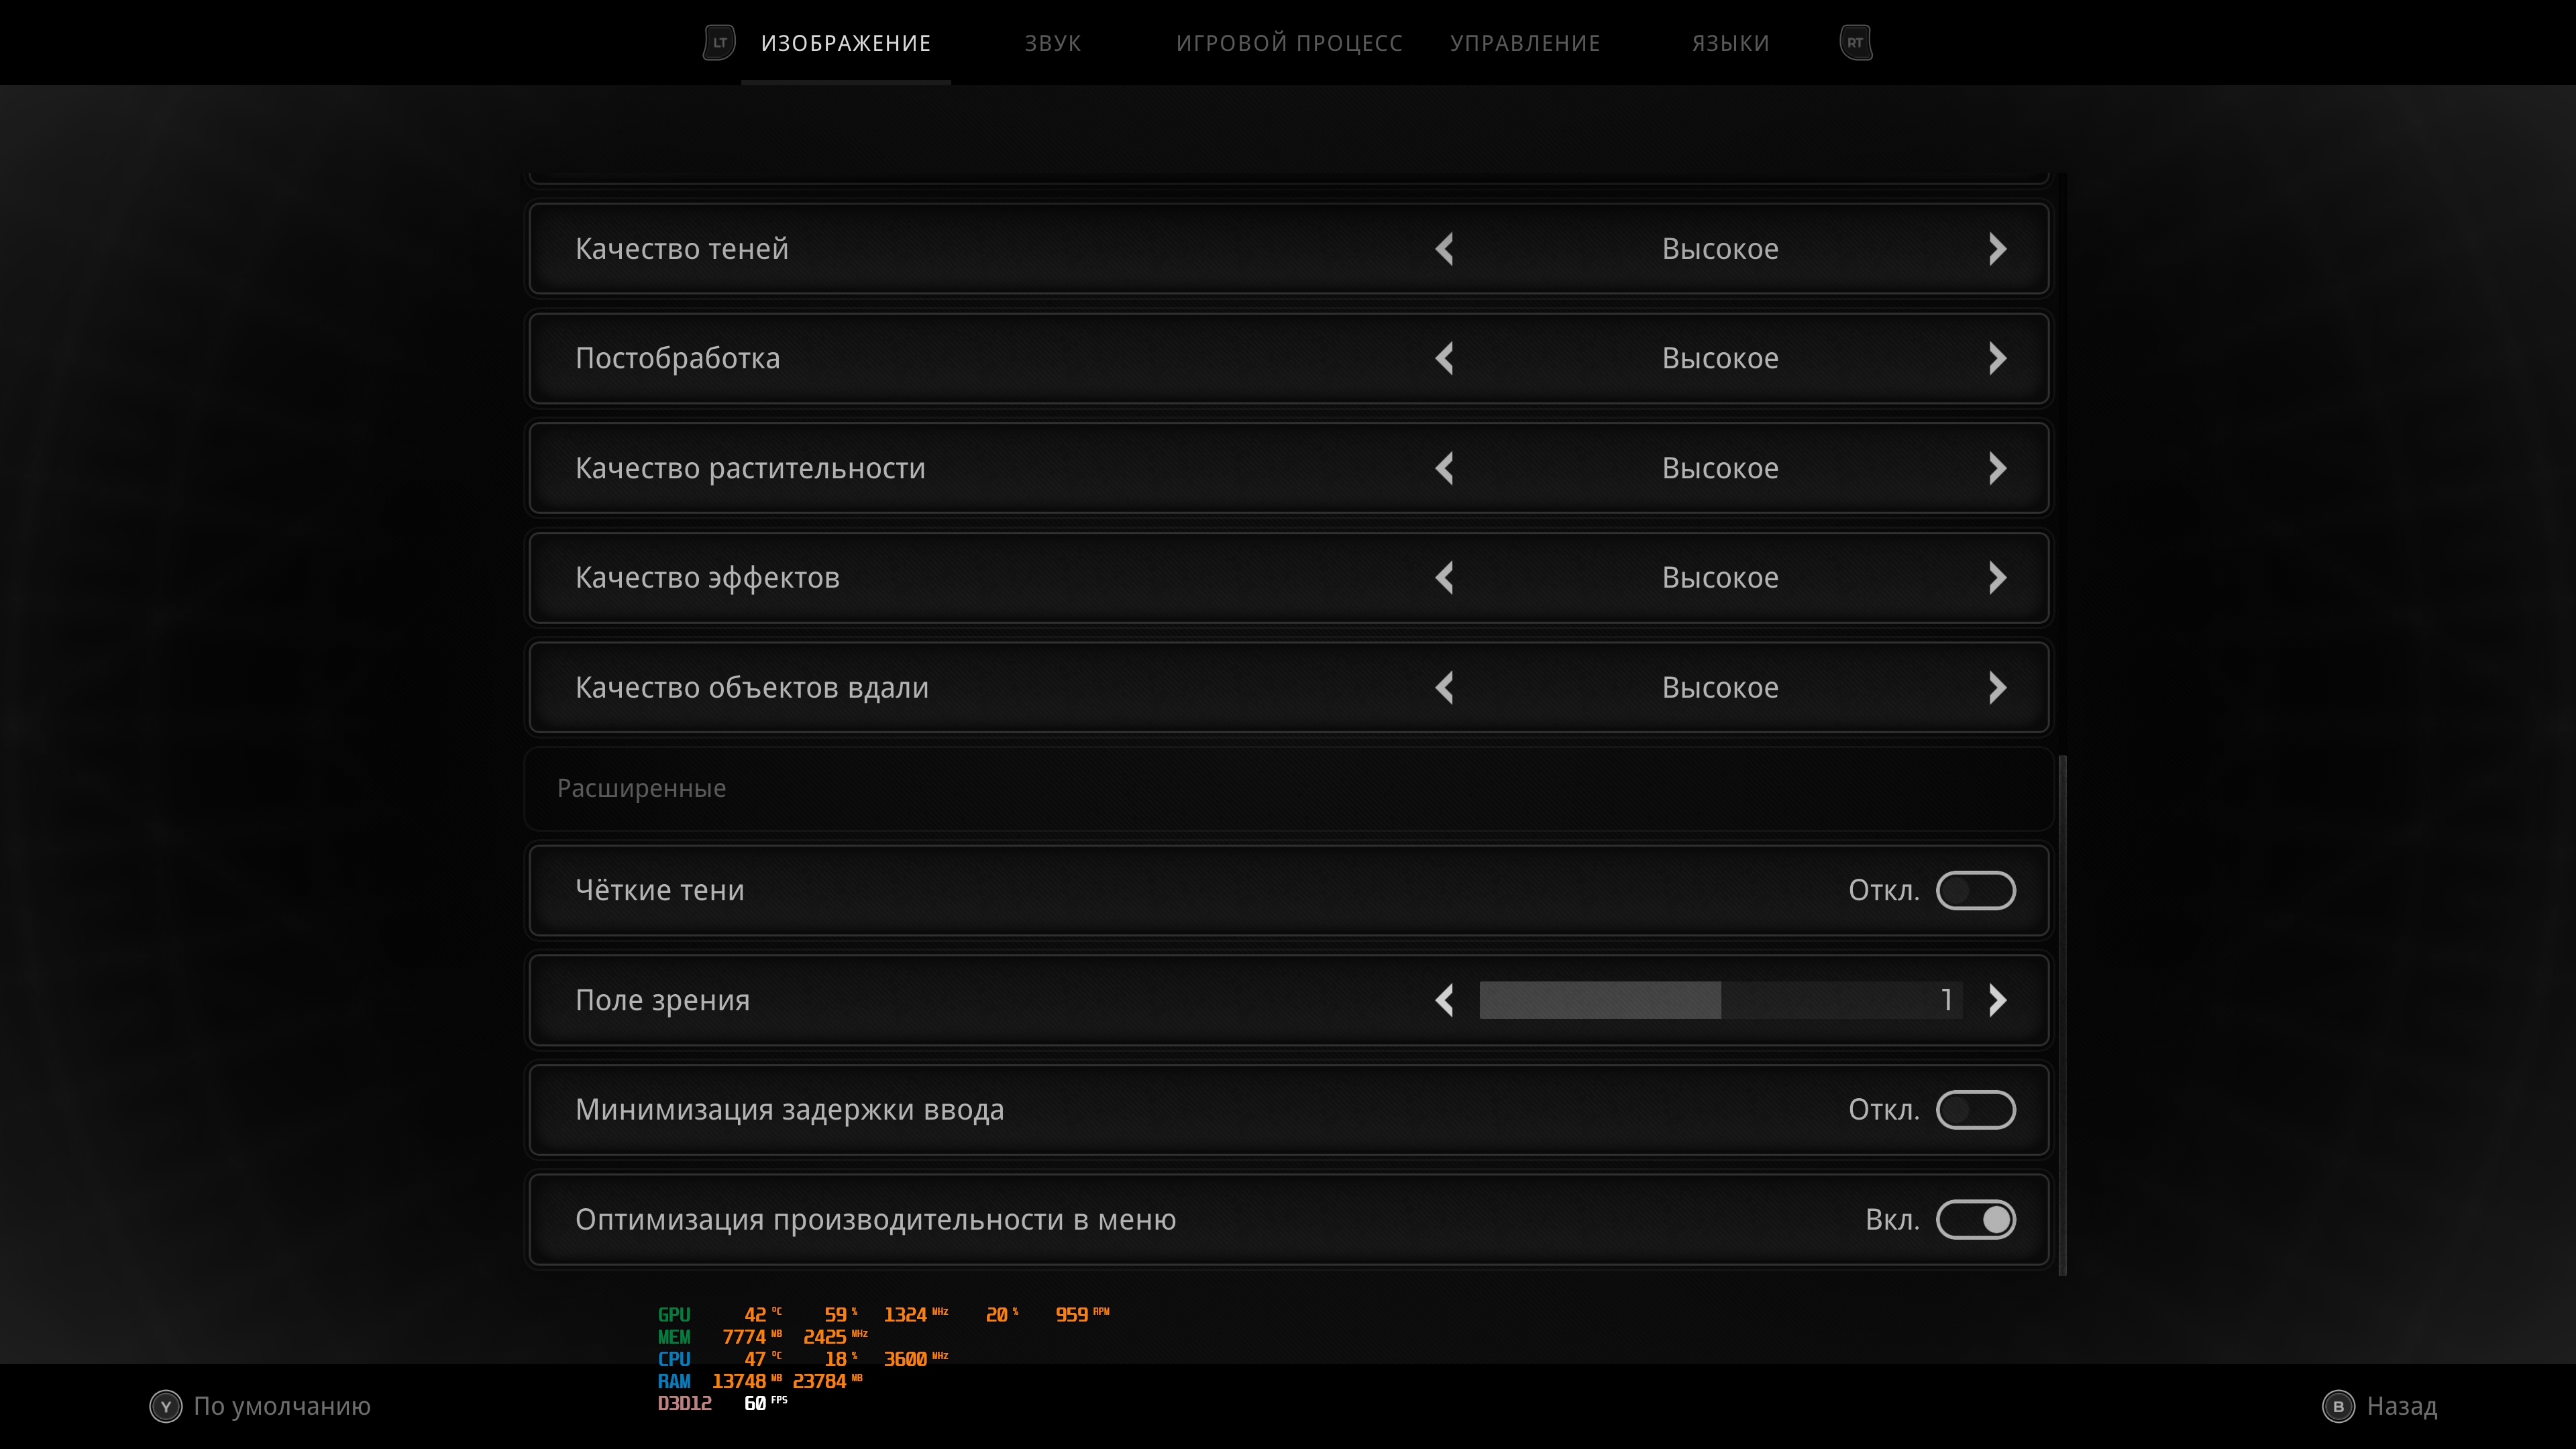2576x1449 pixels.
Task: Click left arrow for Качество теней
Action: [x=1444, y=249]
